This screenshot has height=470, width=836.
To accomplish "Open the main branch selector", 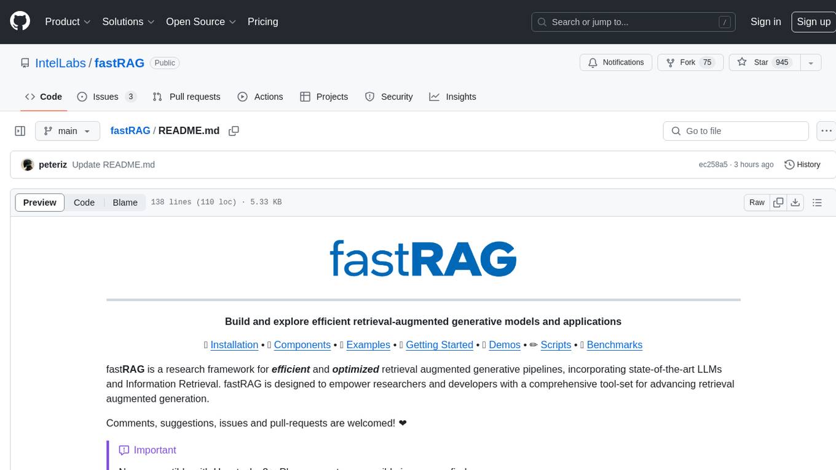I will pyautogui.click(x=67, y=131).
